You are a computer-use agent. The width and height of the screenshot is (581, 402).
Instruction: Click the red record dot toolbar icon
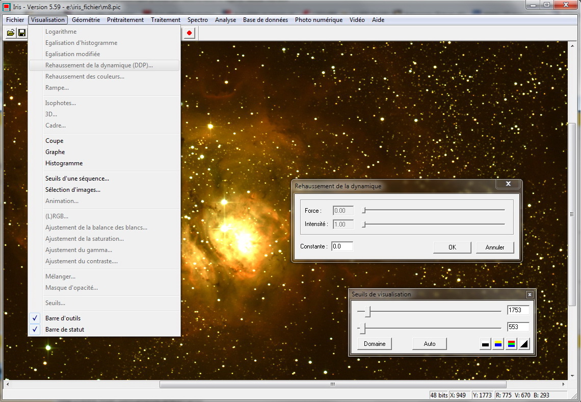(x=190, y=33)
